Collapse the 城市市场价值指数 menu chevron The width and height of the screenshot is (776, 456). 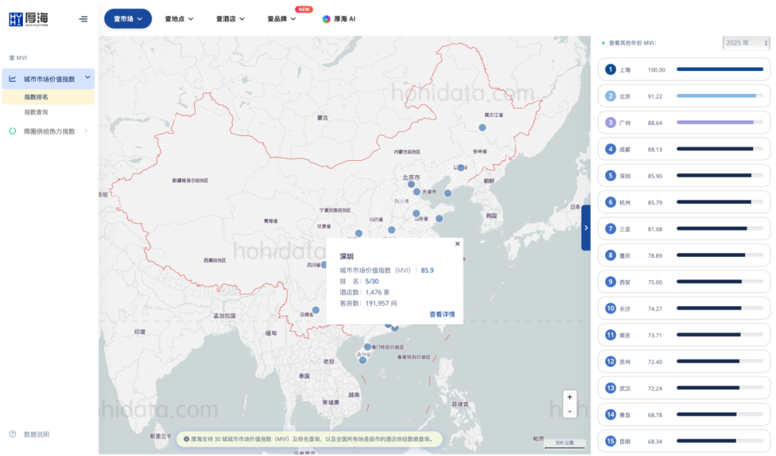[x=88, y=78]
